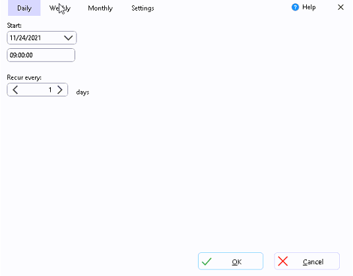Click the red X icon on Cancel
Image resolution: width=353 pixels, height=276 pixels.
tap(283, 261)
